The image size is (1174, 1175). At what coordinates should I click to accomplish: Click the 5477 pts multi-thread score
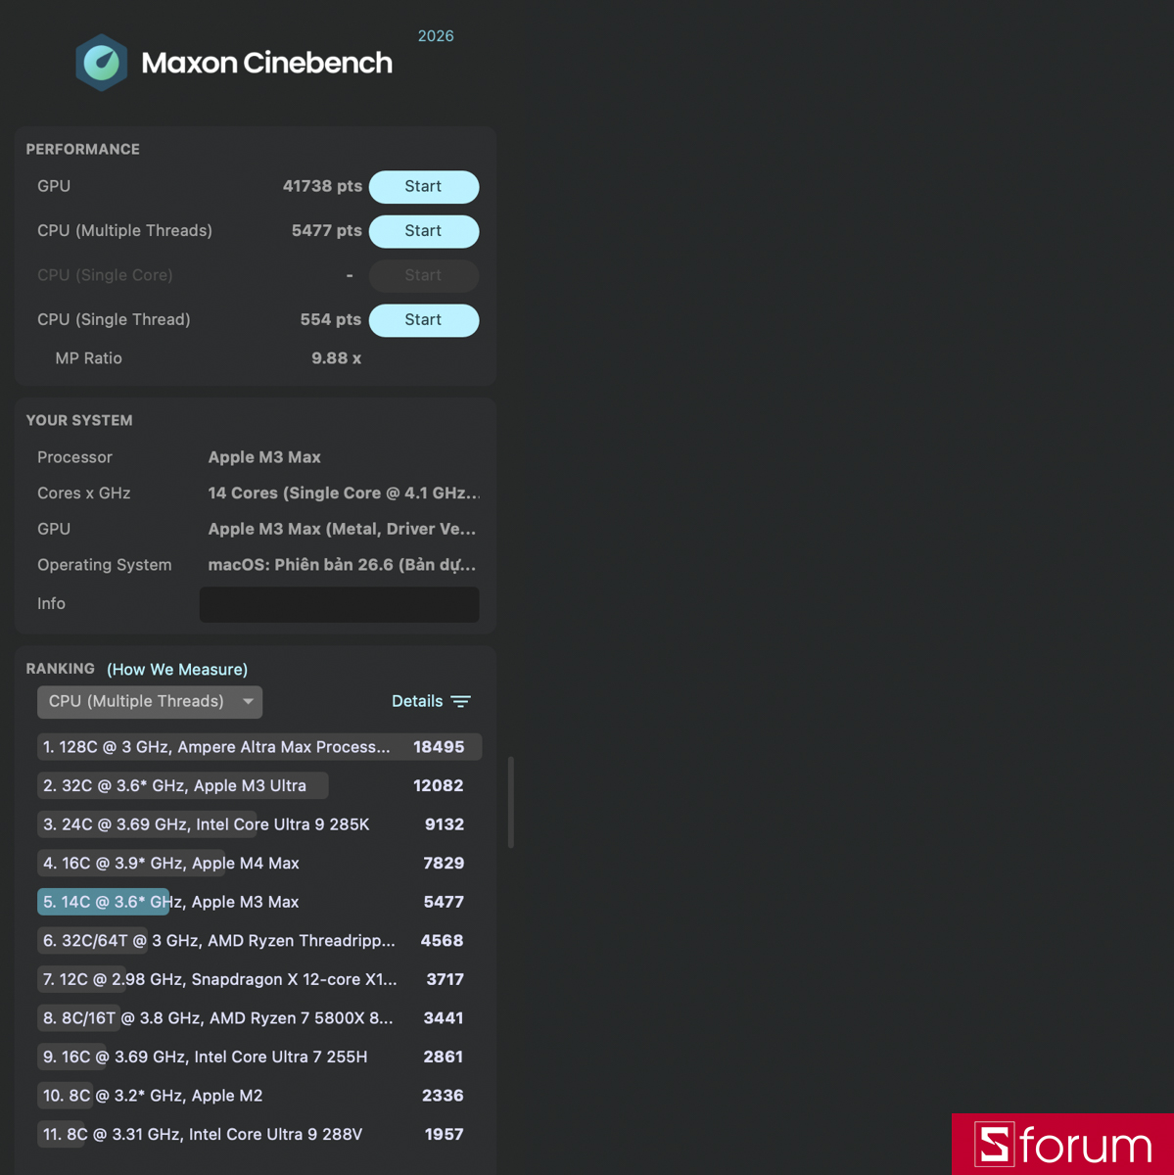pos(326,231)
